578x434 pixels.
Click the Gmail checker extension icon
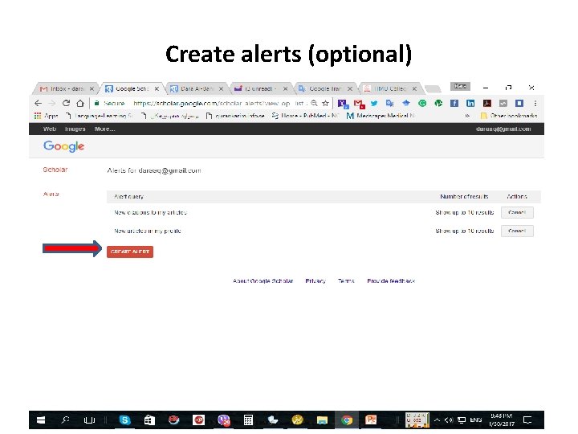[x=359, y=104]
